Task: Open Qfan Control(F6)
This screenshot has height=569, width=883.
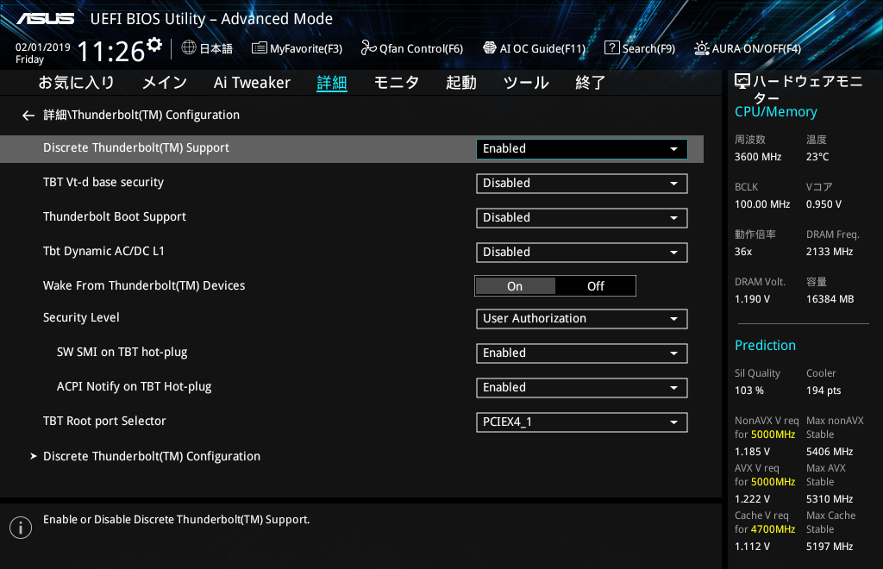Action: pyautogui.click(x=411, y=48)
